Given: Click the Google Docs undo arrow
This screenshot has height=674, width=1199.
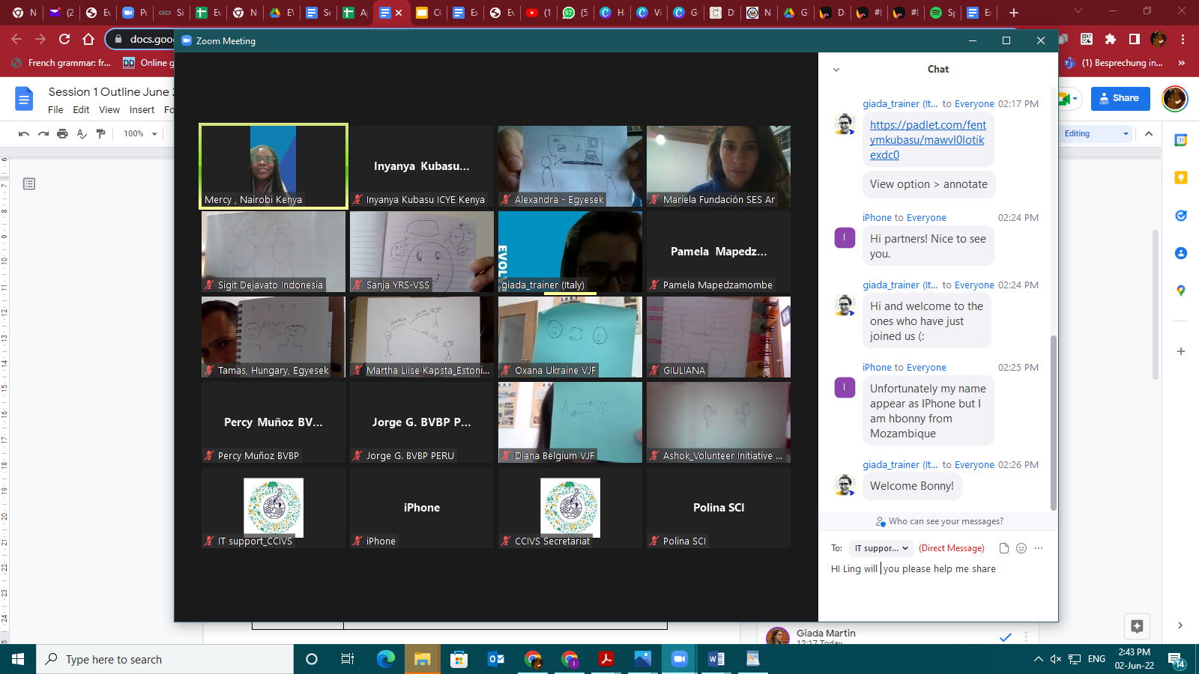Looking at the screenshot, I should [24, 134].
